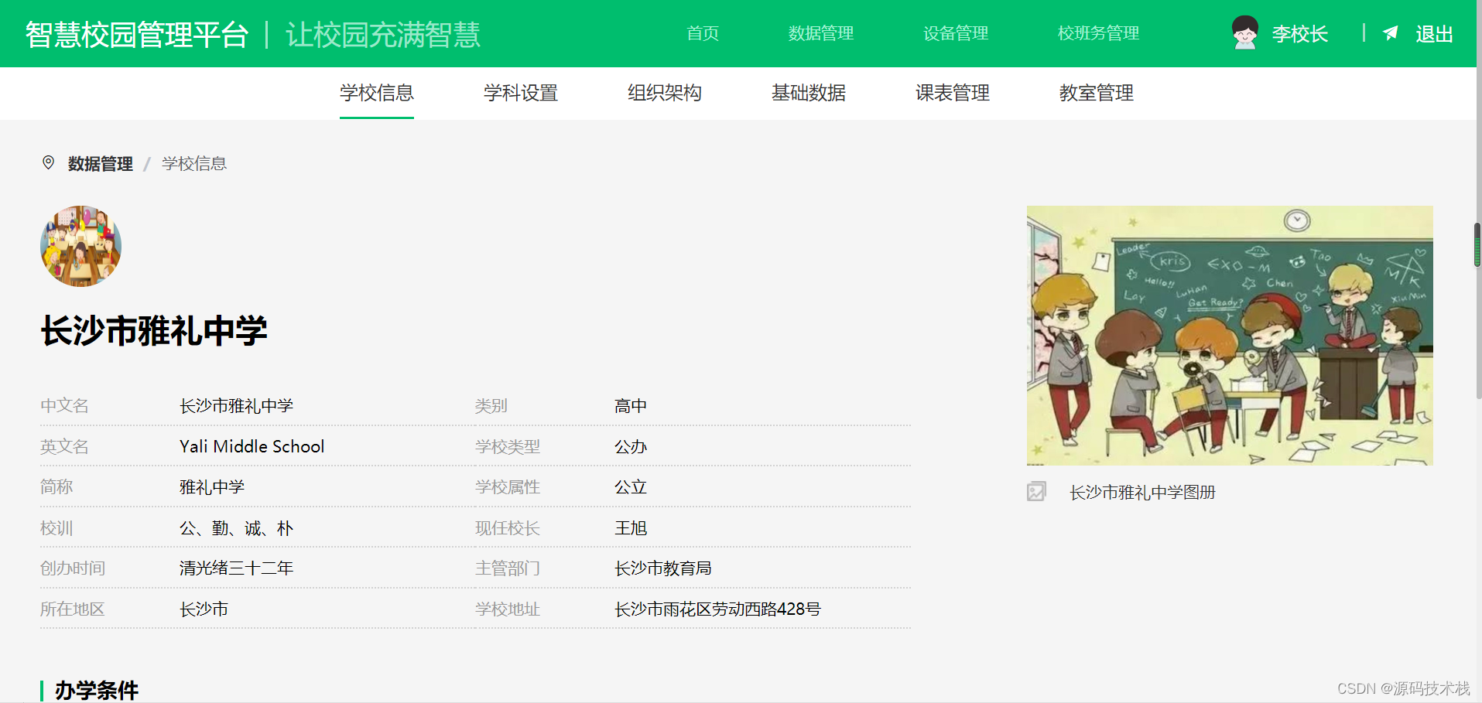1482x703 pixels.
Task: Switch to the 组织架构 tab
Action: (x=665, y=93)
